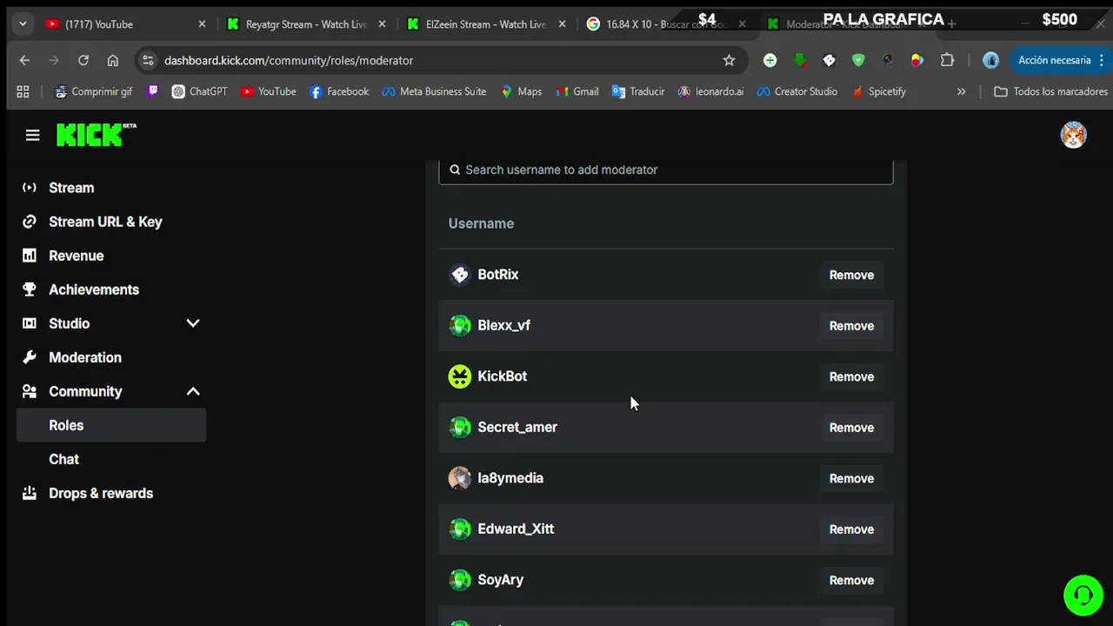
Task: Click the Blexx_vf username
Action: pyautogui.click(x=503, y=325)
